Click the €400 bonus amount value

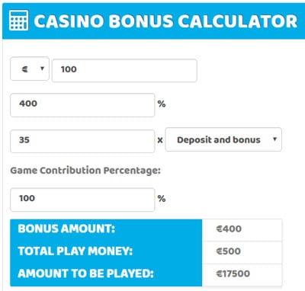229,229
